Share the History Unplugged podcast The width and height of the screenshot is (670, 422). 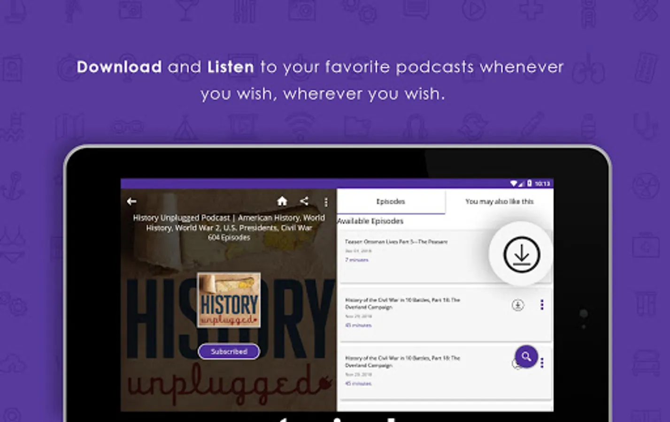304,201
